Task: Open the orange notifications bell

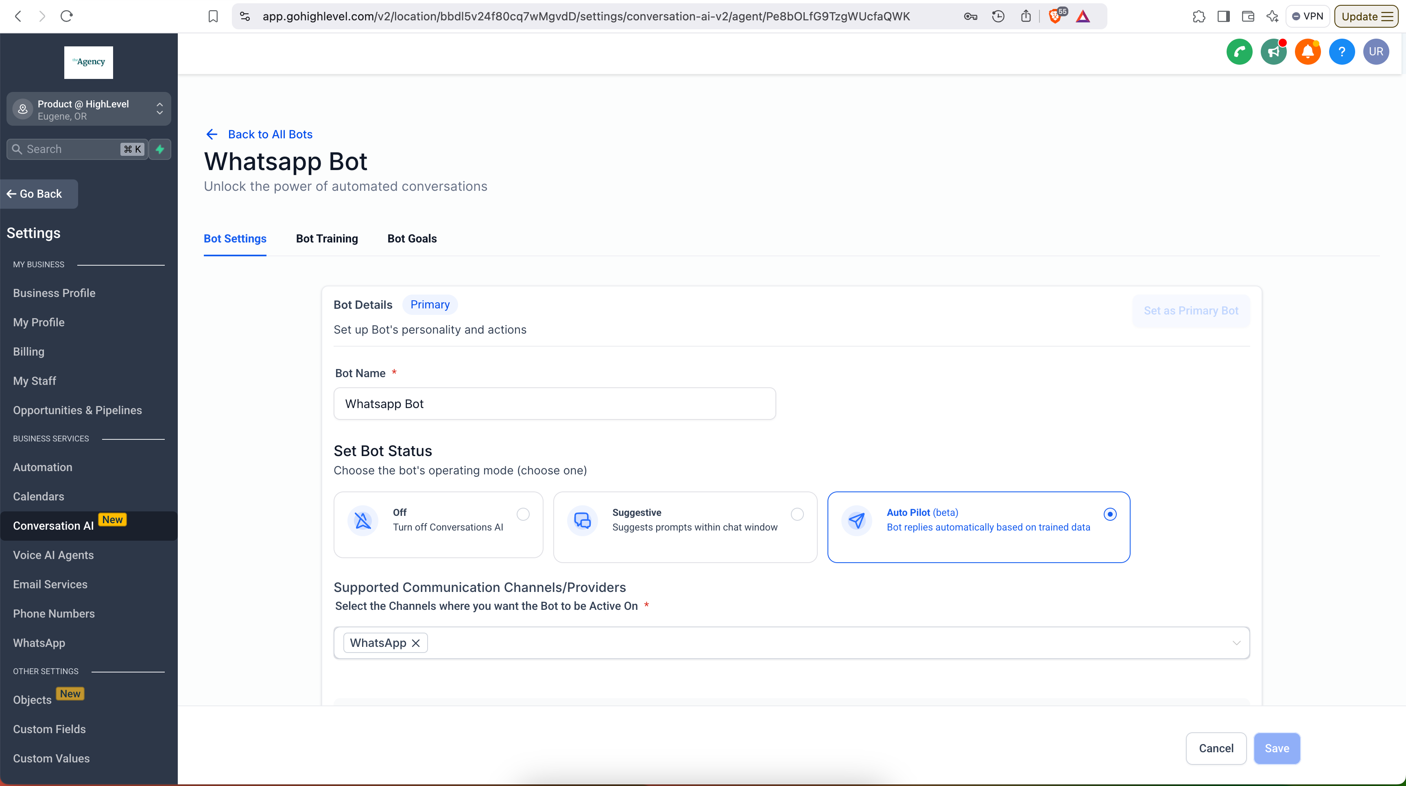Action: [1308, 52]
